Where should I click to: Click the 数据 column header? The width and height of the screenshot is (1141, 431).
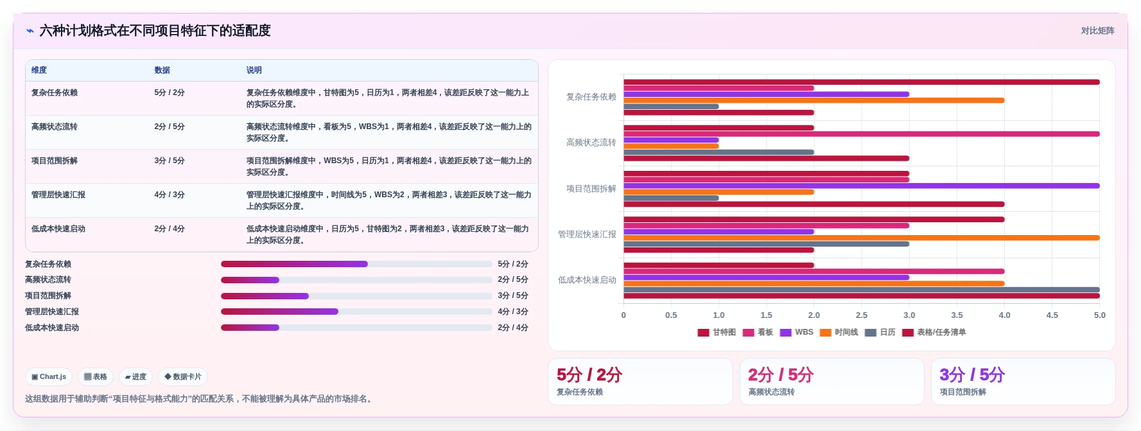162,71
